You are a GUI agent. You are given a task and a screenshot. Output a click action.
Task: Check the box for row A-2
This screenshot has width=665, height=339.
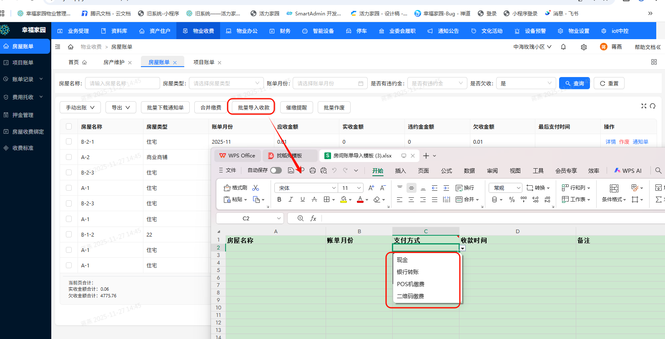69,157
